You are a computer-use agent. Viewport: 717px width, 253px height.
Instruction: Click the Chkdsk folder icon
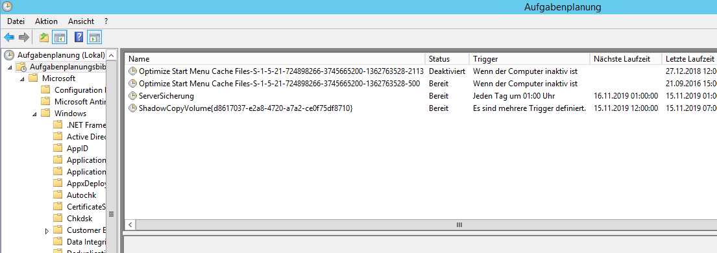click(x=58, y=218)
